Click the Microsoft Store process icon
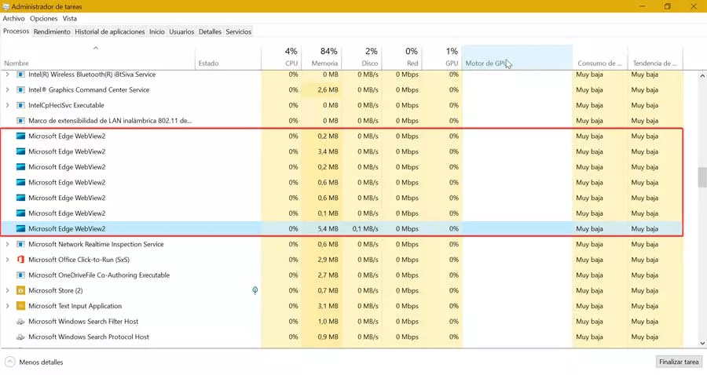707x375 pixels. coord(20,290)
